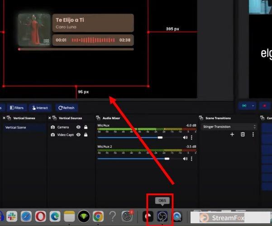Click the 02:38 song duration text
This screenshot has width=272, height=226.
point(125,40)
